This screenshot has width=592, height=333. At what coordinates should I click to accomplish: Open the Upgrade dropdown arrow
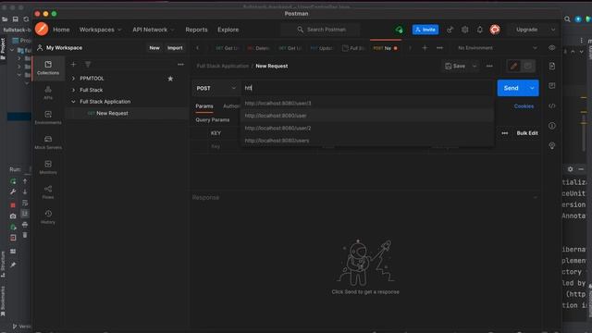(553, 30)
